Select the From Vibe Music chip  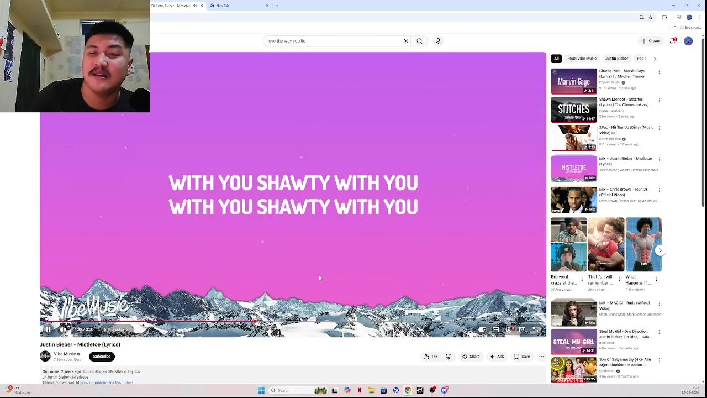582,59
